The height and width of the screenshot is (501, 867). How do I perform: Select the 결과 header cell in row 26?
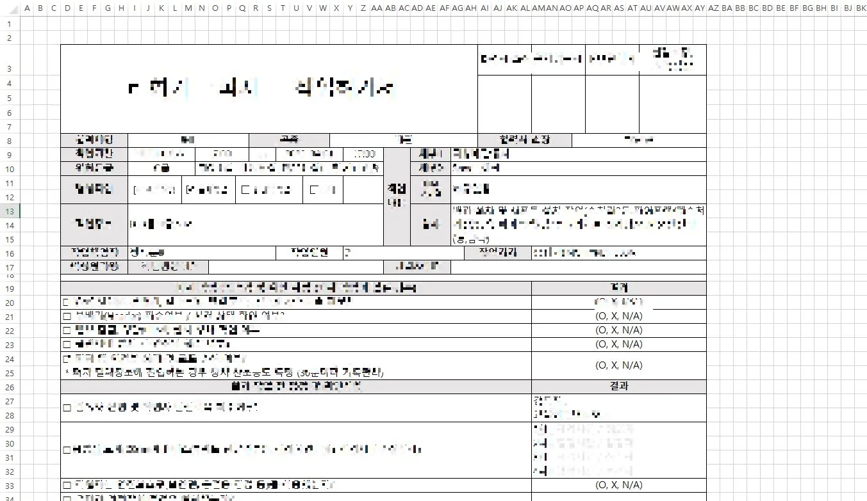(x=618, y=386)
